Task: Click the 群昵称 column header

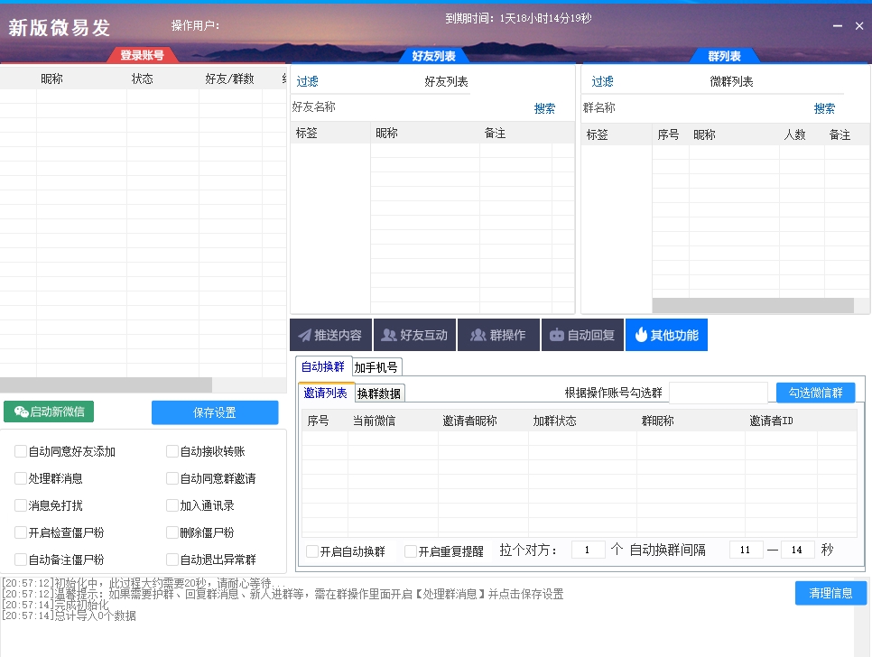Action: [658, 421]
